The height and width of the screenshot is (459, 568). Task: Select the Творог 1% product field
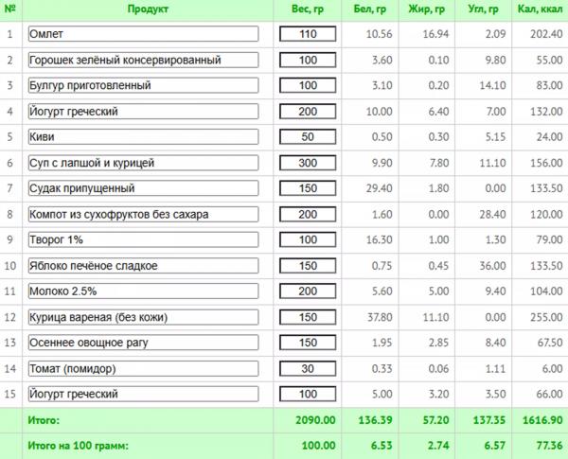tap(144, 239)
